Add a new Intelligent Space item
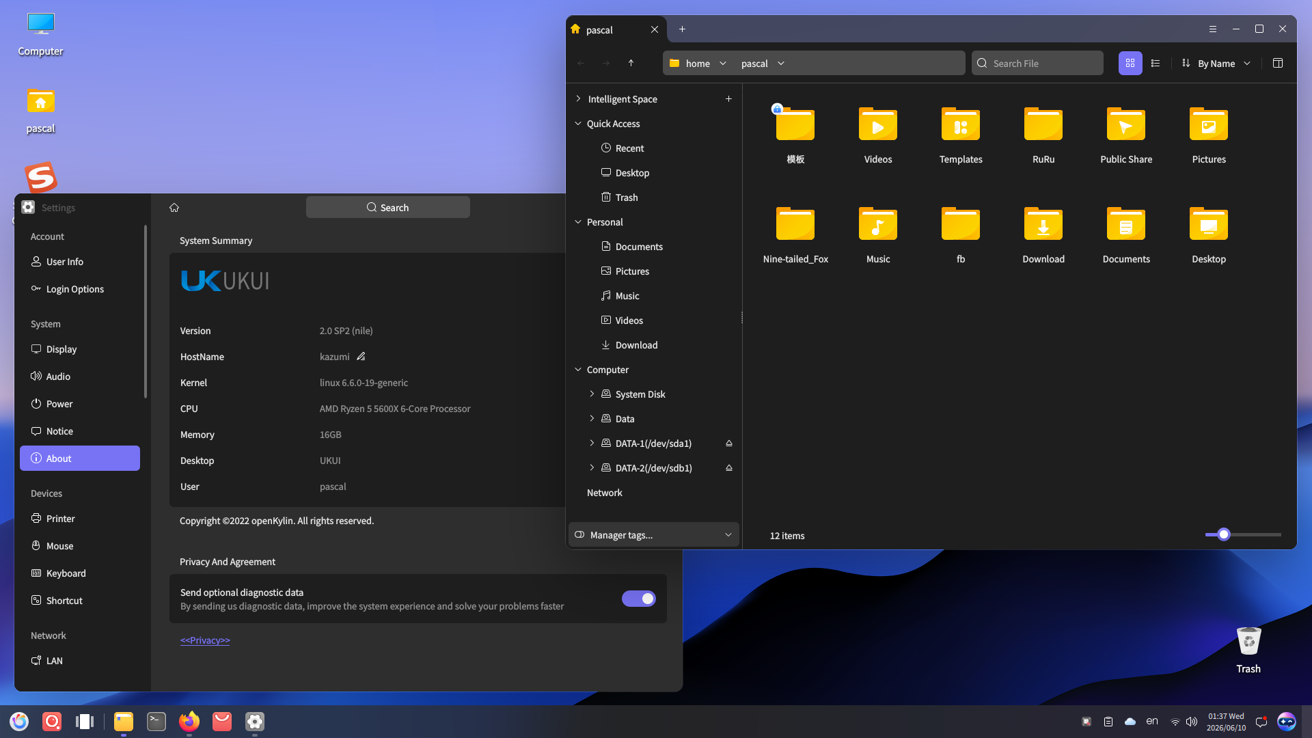The width and height of the screenshot is (1312, 738). point(729,98)
